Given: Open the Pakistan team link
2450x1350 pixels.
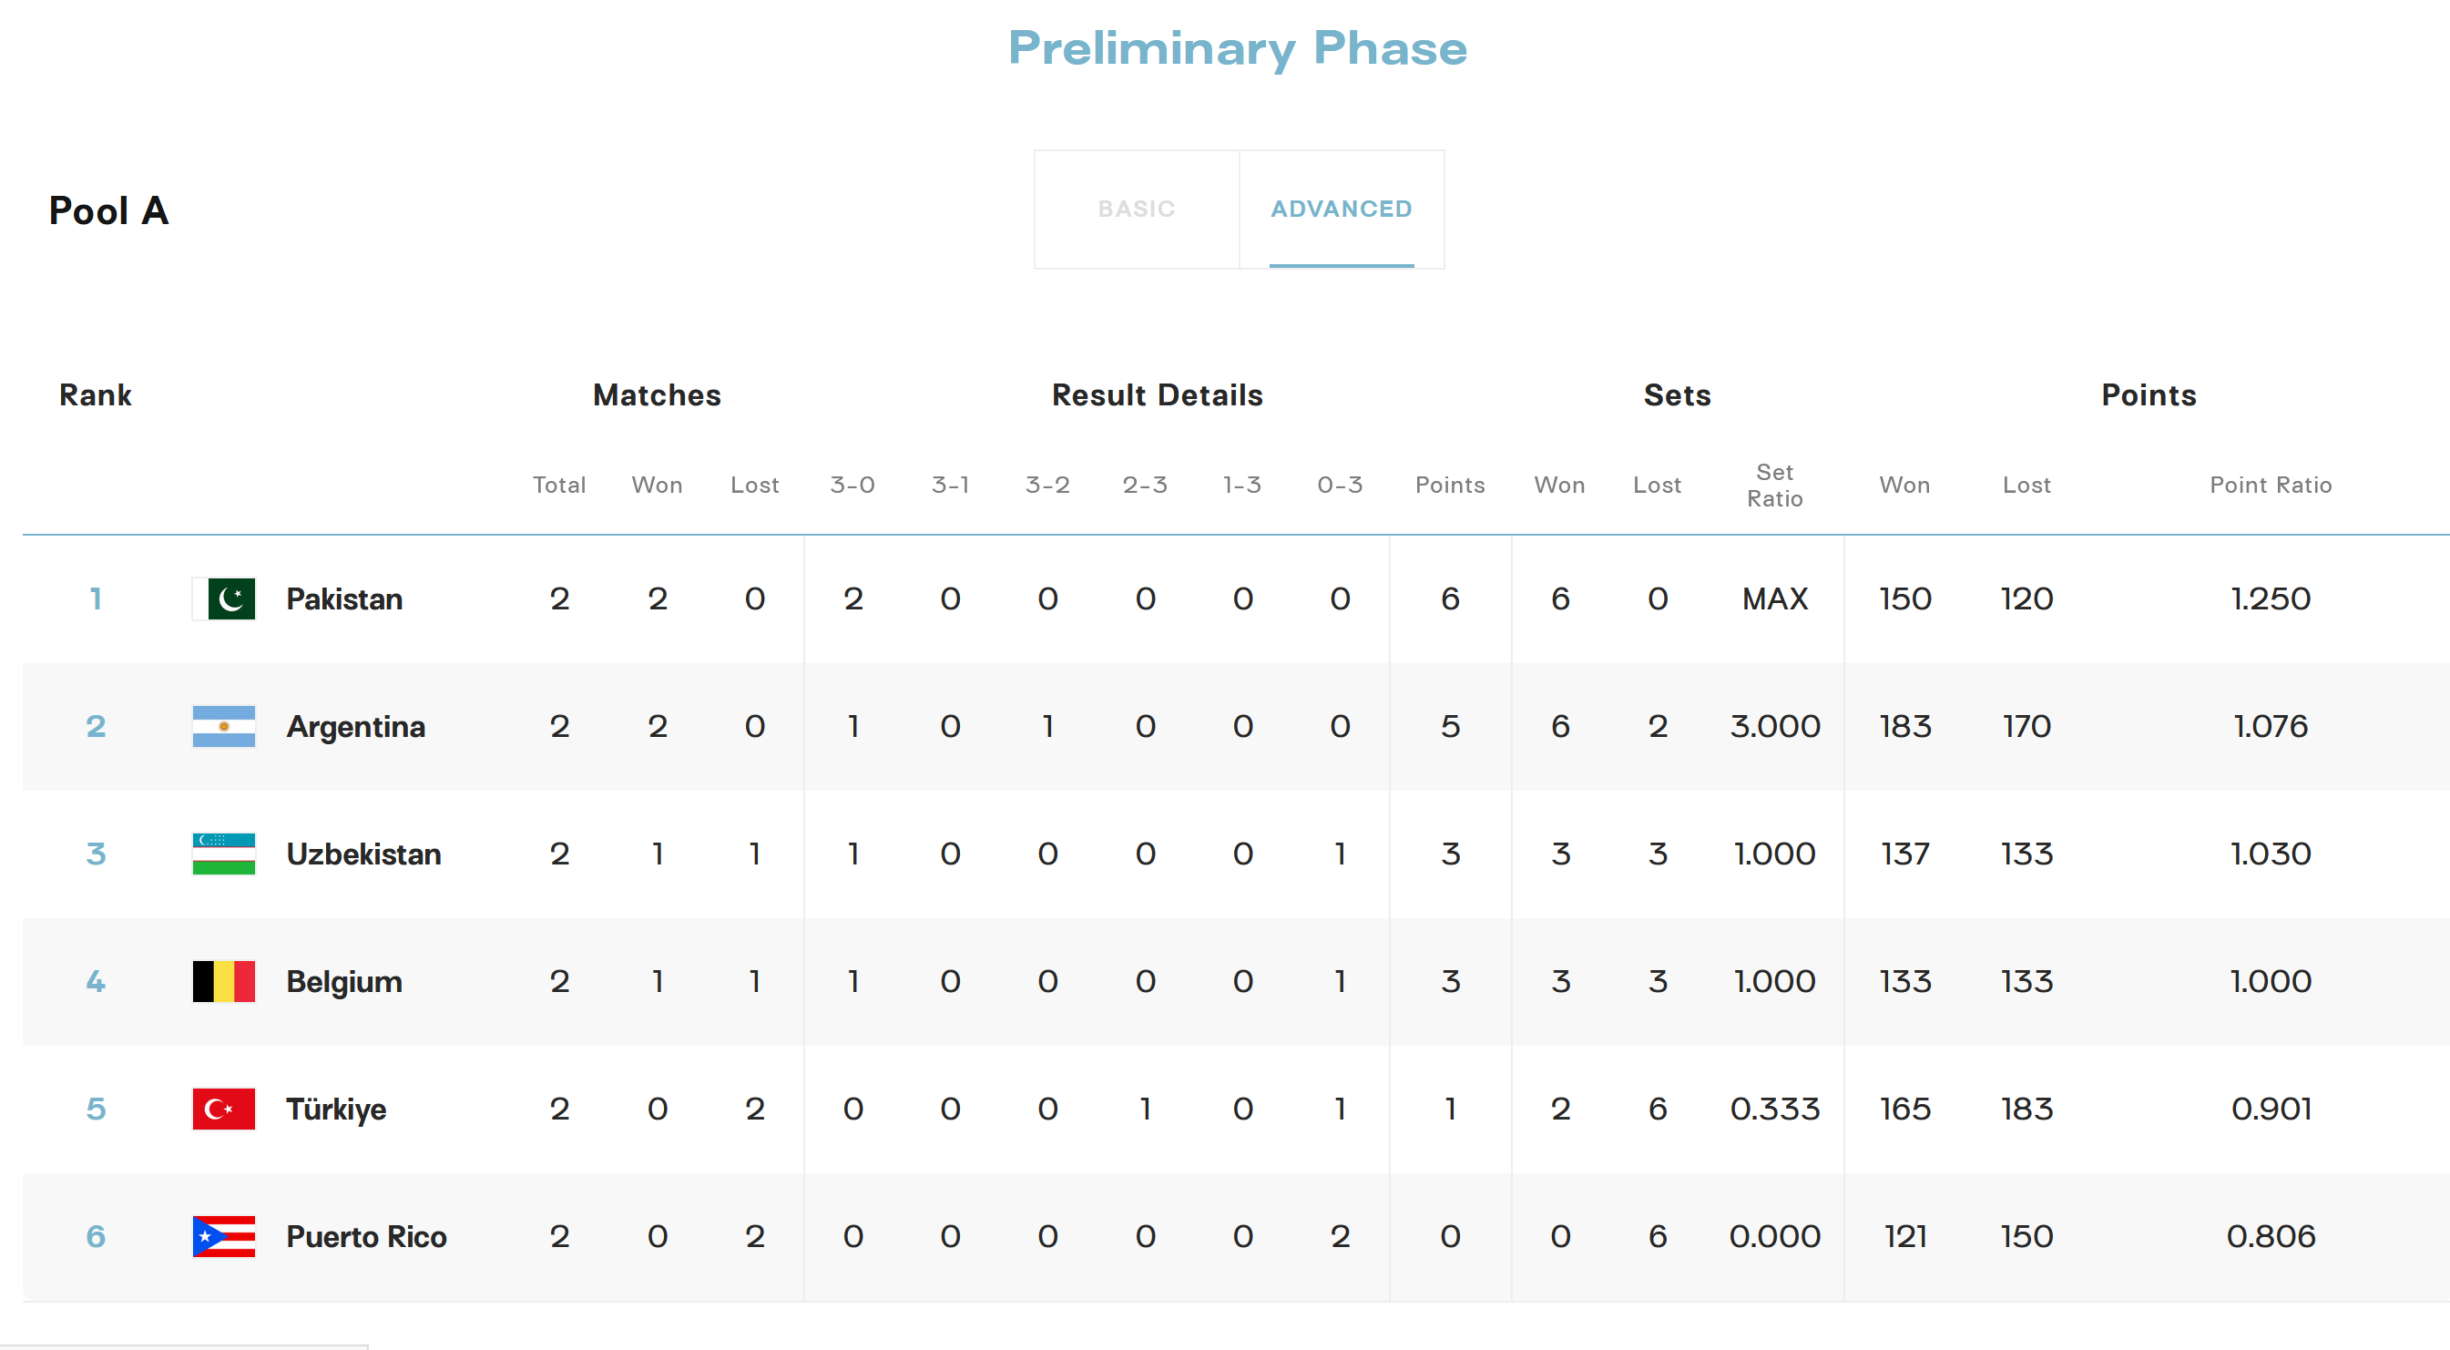Looking at the screenshot, I should pyautogui.click(x=344, y=598).
